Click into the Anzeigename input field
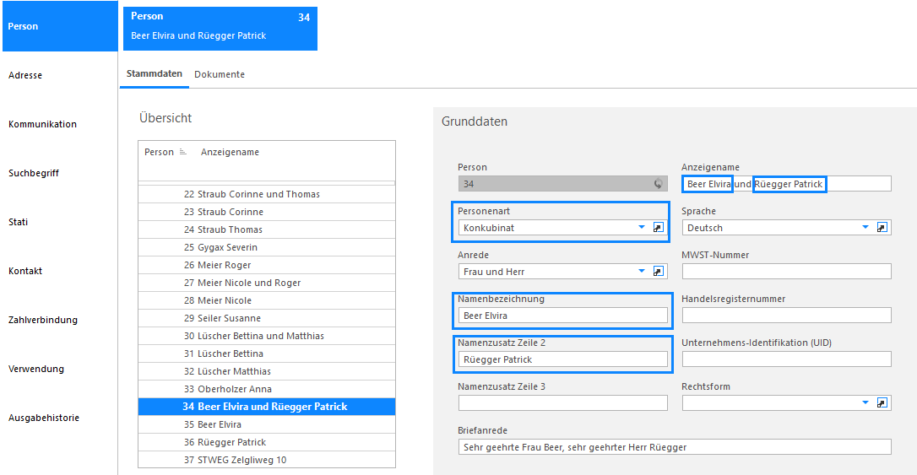 tap(787, 183)
